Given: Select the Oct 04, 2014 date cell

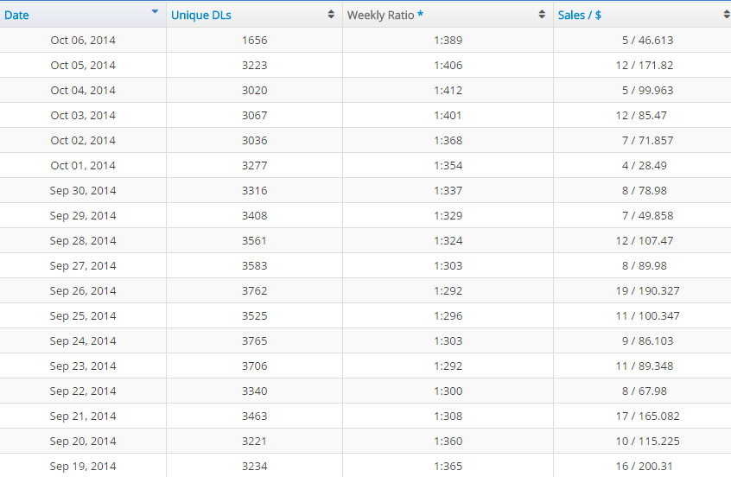Looking at the screenshot, I should (83, 91).
